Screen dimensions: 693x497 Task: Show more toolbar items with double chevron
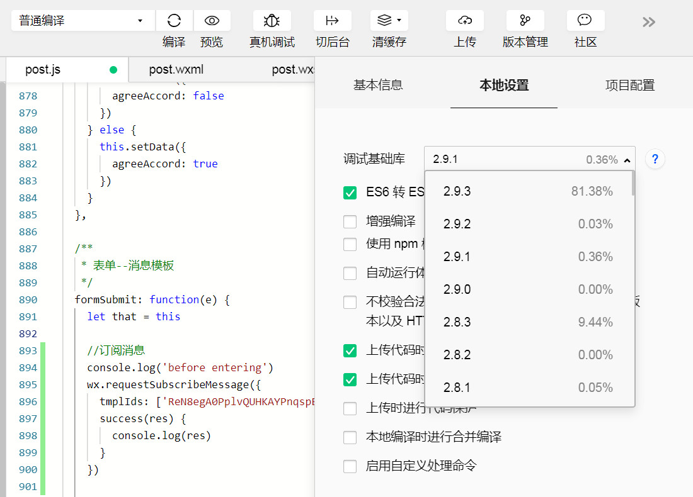tap(649, 22)
